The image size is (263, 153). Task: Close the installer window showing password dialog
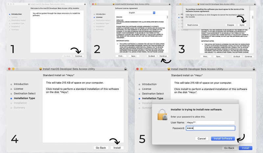[137, 69]
